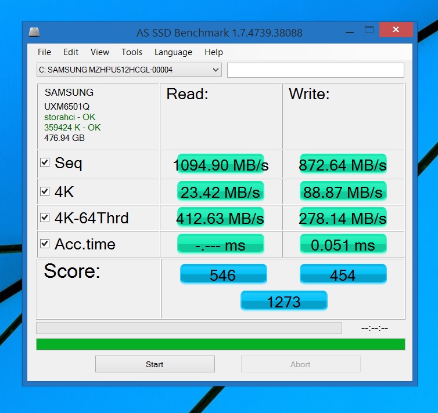This screenshot has width=438, height=413.
Task: Click the Start benchmark button
Action: 155,364
